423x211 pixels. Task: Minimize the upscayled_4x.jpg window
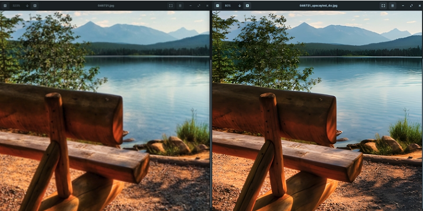[x=403, y=6]
